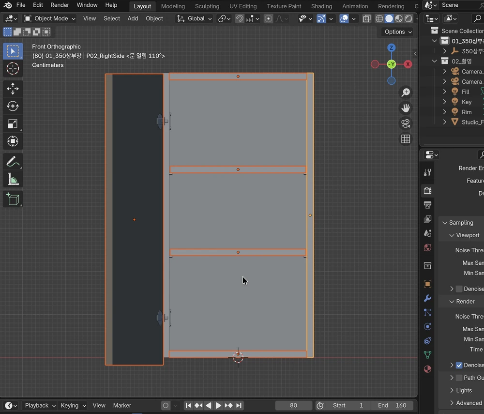The image size is (484, 414).
Task: Open the Material properties tab icon
Action: [427, 369]
